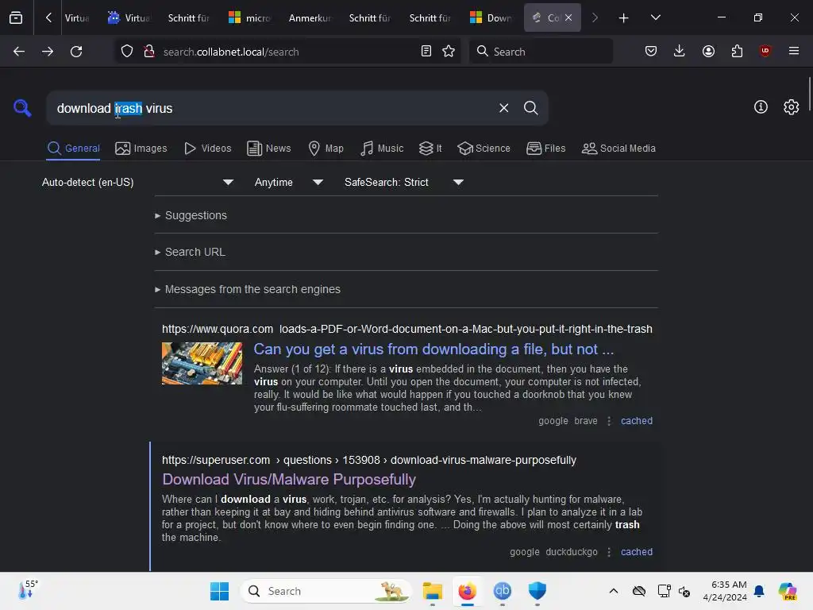Open the downloads panel
Image resolution: width=813 pixels, height=610 pixels.
click(680, 52)
